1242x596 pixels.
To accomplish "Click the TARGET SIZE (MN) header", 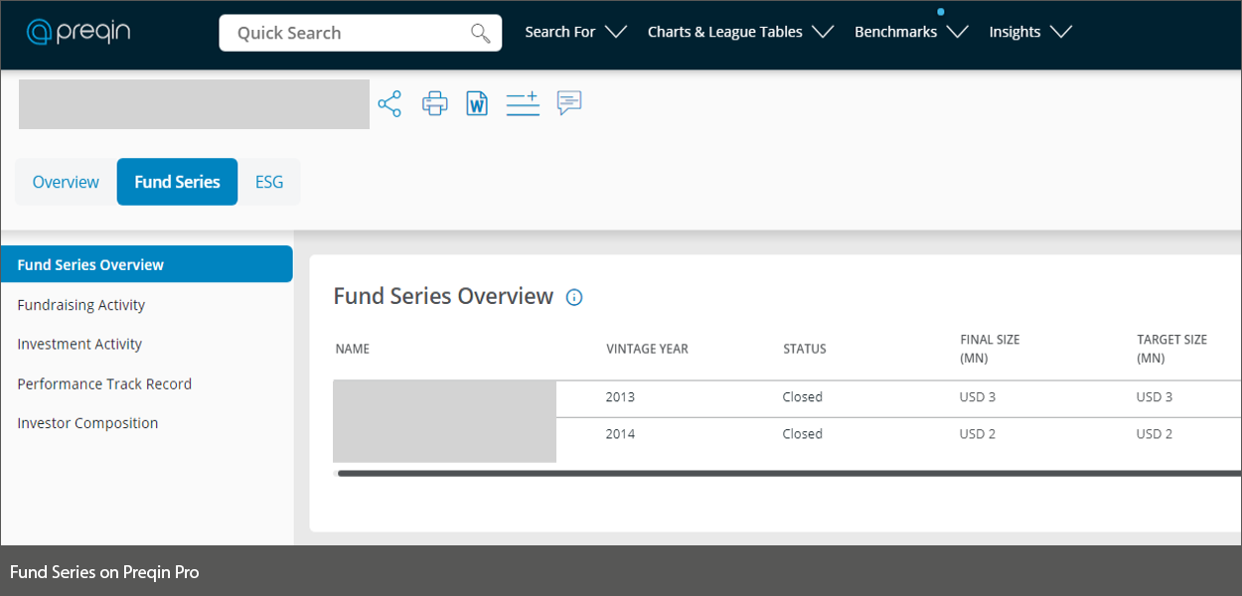I will click(x=1171, y=349).
